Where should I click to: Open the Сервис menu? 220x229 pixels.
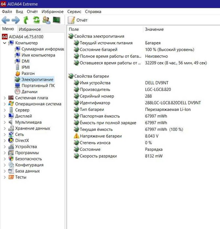[74, 11]
